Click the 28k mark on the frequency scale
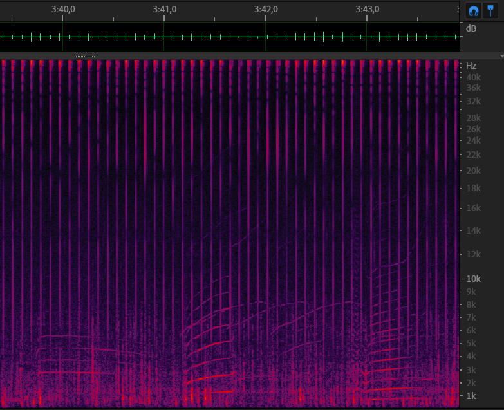 474,118
